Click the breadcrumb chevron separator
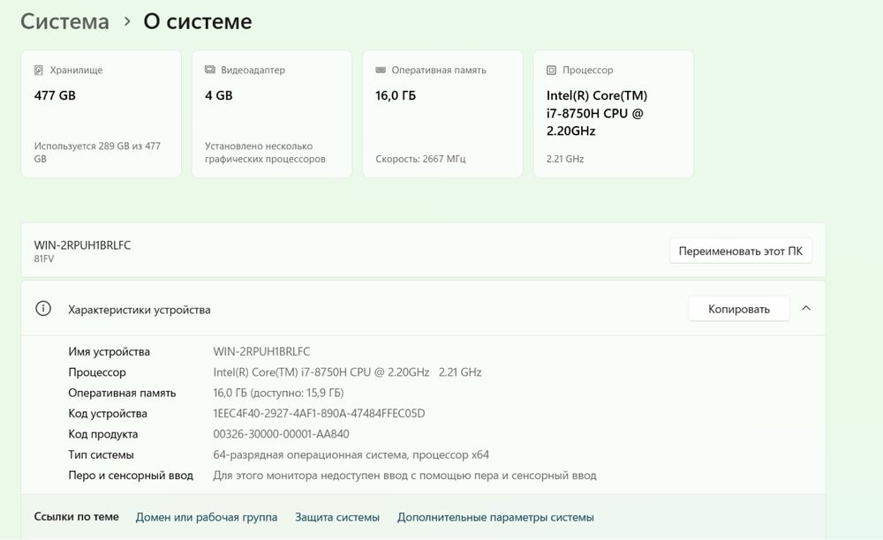 (127, 22)
